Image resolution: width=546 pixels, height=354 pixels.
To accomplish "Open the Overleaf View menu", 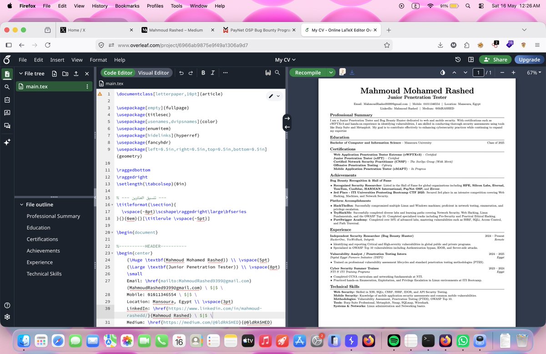I will coord(77,60).
